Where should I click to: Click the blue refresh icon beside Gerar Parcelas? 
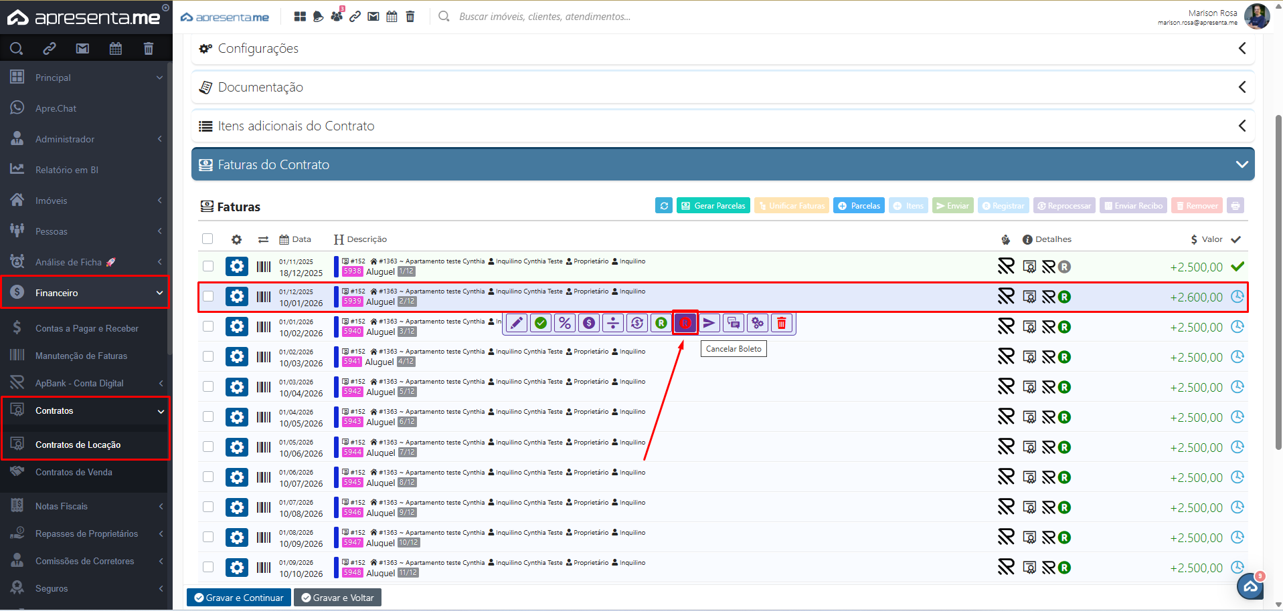click(664, 206)
